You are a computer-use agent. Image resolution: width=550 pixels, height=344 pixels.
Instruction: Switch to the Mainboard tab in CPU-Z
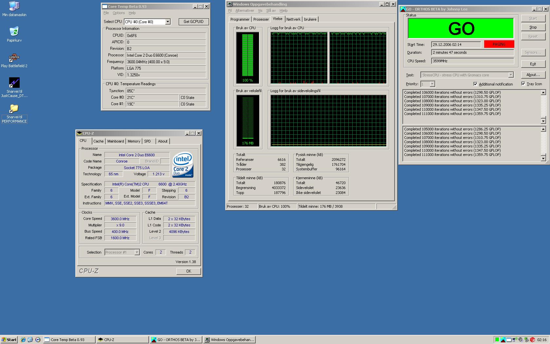[116, 141]
